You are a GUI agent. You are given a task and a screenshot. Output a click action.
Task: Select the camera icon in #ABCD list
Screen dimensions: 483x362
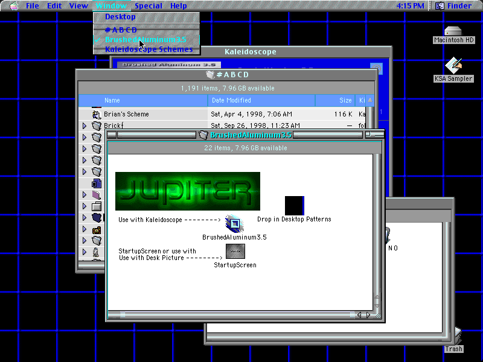click(97, 230)
